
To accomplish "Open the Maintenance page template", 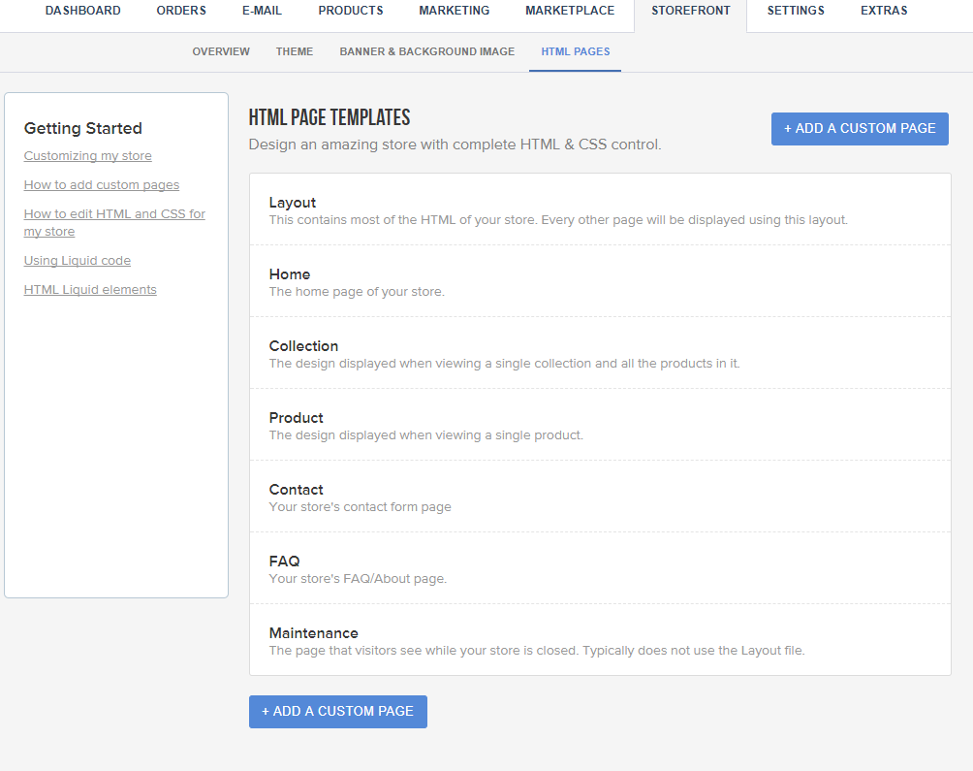I will (600, 640).
